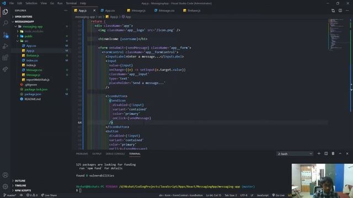Open the Selection menu

point(31,3)
